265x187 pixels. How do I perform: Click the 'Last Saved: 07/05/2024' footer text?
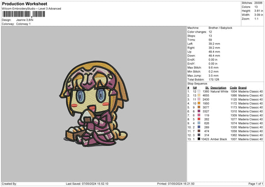(87, 183)
